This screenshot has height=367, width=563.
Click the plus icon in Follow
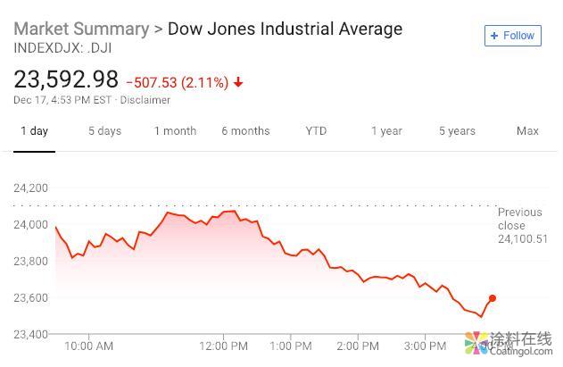click(x=496, y=36)
